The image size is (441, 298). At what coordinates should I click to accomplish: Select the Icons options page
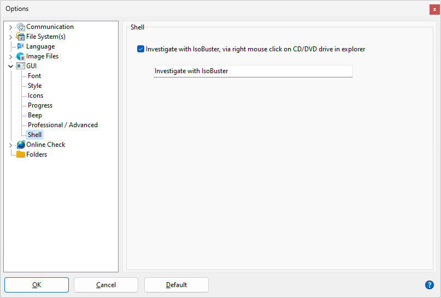click(x=36, y=96)
